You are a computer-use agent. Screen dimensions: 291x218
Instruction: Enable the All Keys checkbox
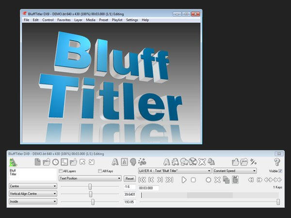(x=100, y=171)
